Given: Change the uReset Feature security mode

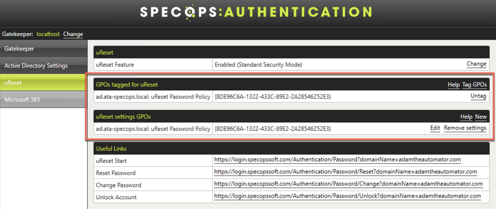Looking at the screenshot, I should pyautogui.click(x=477, y=64).
